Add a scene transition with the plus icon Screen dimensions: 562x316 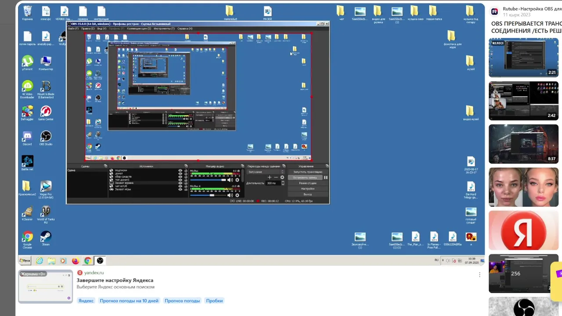[270, 177]
